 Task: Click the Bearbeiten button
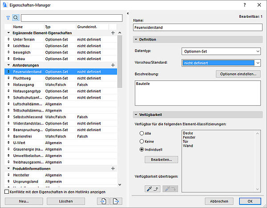161,160
